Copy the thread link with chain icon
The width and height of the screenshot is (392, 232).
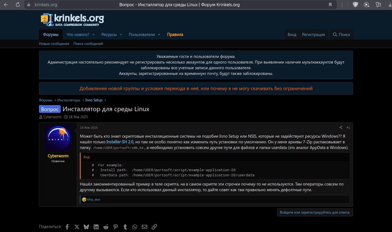point(154,227)
